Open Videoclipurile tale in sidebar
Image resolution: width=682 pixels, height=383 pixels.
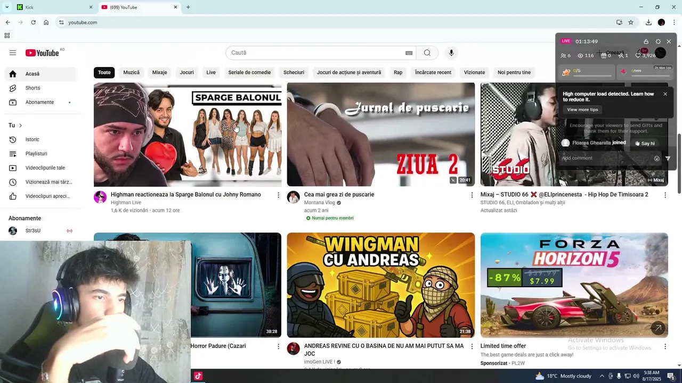coord(40,168)
